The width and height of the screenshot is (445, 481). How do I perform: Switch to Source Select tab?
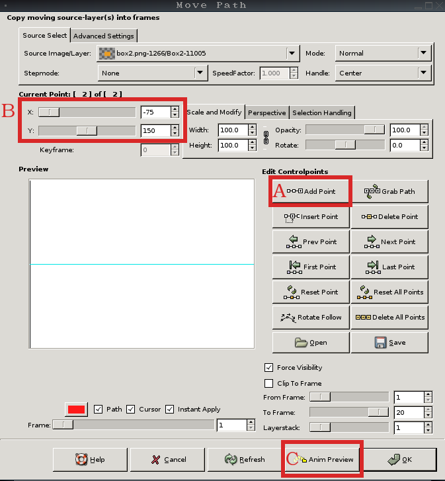tap(45, 36)
